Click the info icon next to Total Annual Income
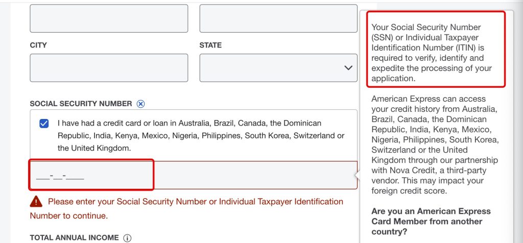Image resolution: width=523 pixels, height=243 pixels. (128, 238)
